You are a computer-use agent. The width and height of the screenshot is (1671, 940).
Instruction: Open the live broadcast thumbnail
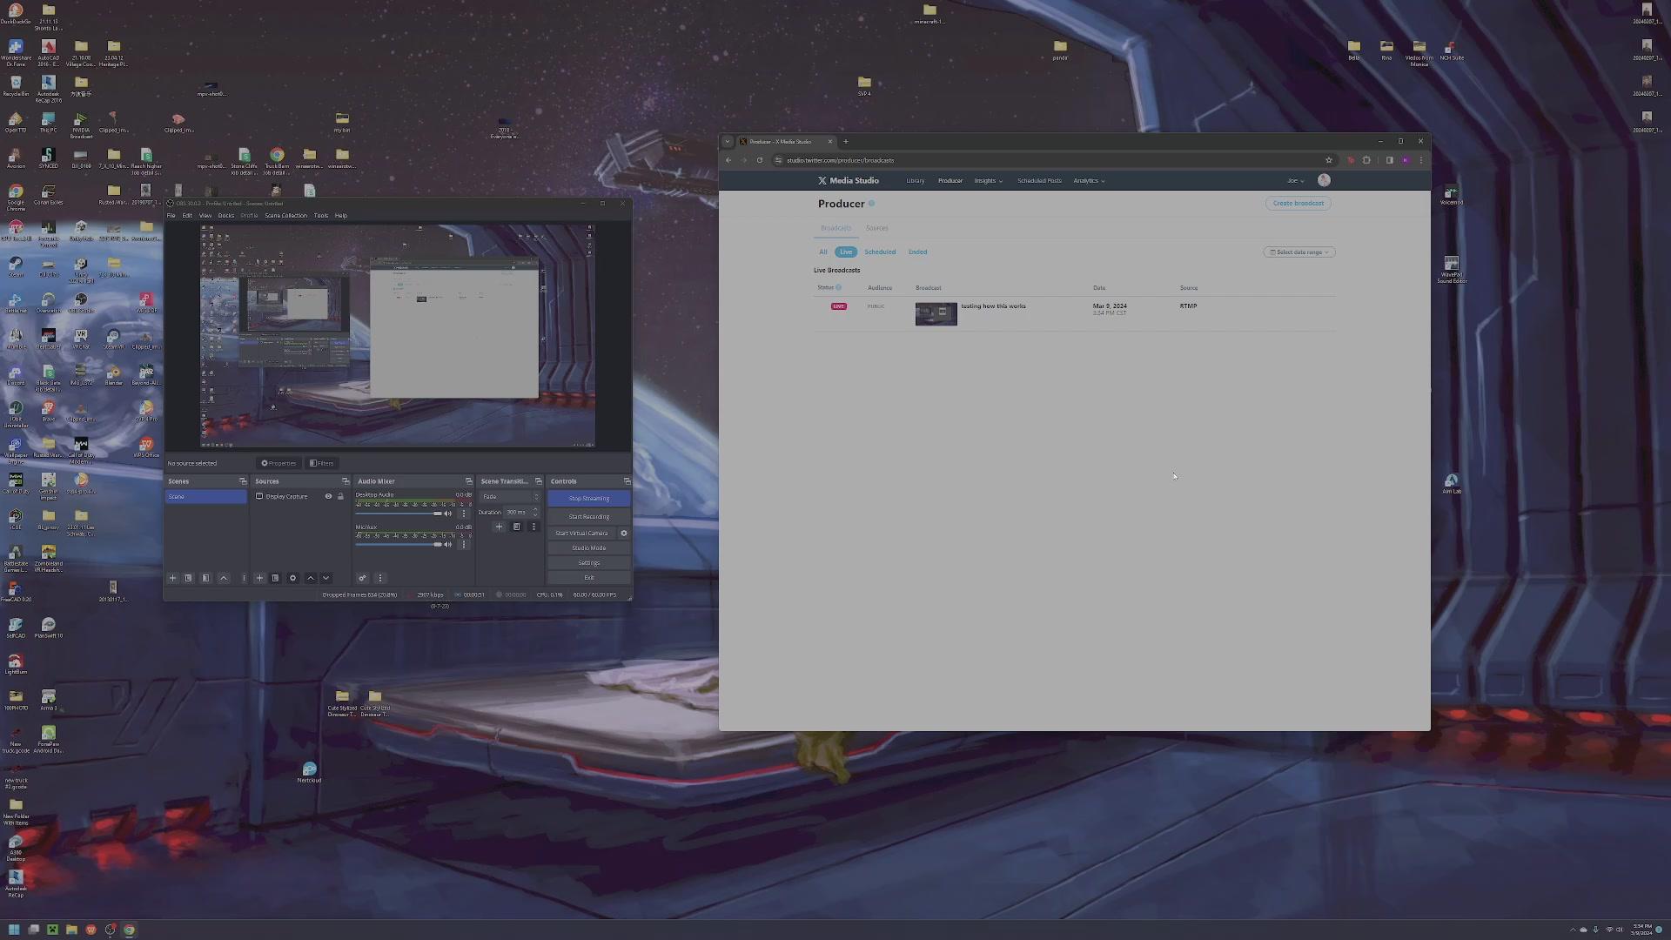click(x=936, y=314)
